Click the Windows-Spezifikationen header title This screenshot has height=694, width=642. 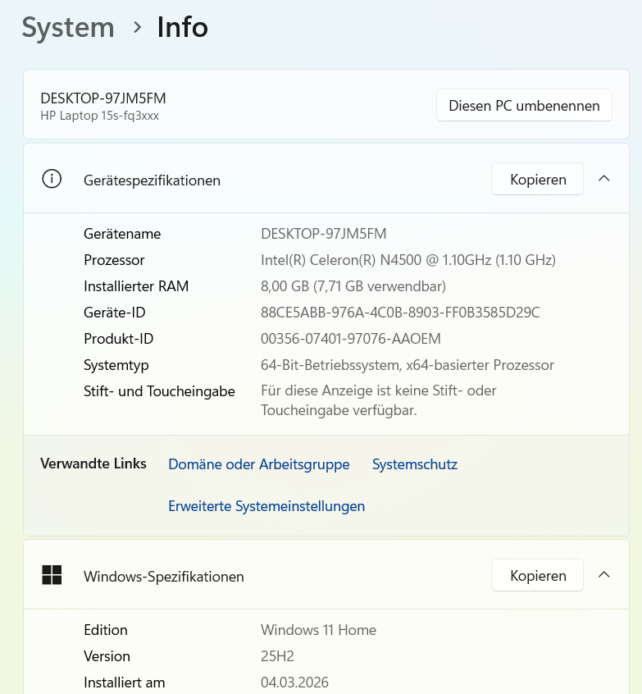(x=164, y=576)
